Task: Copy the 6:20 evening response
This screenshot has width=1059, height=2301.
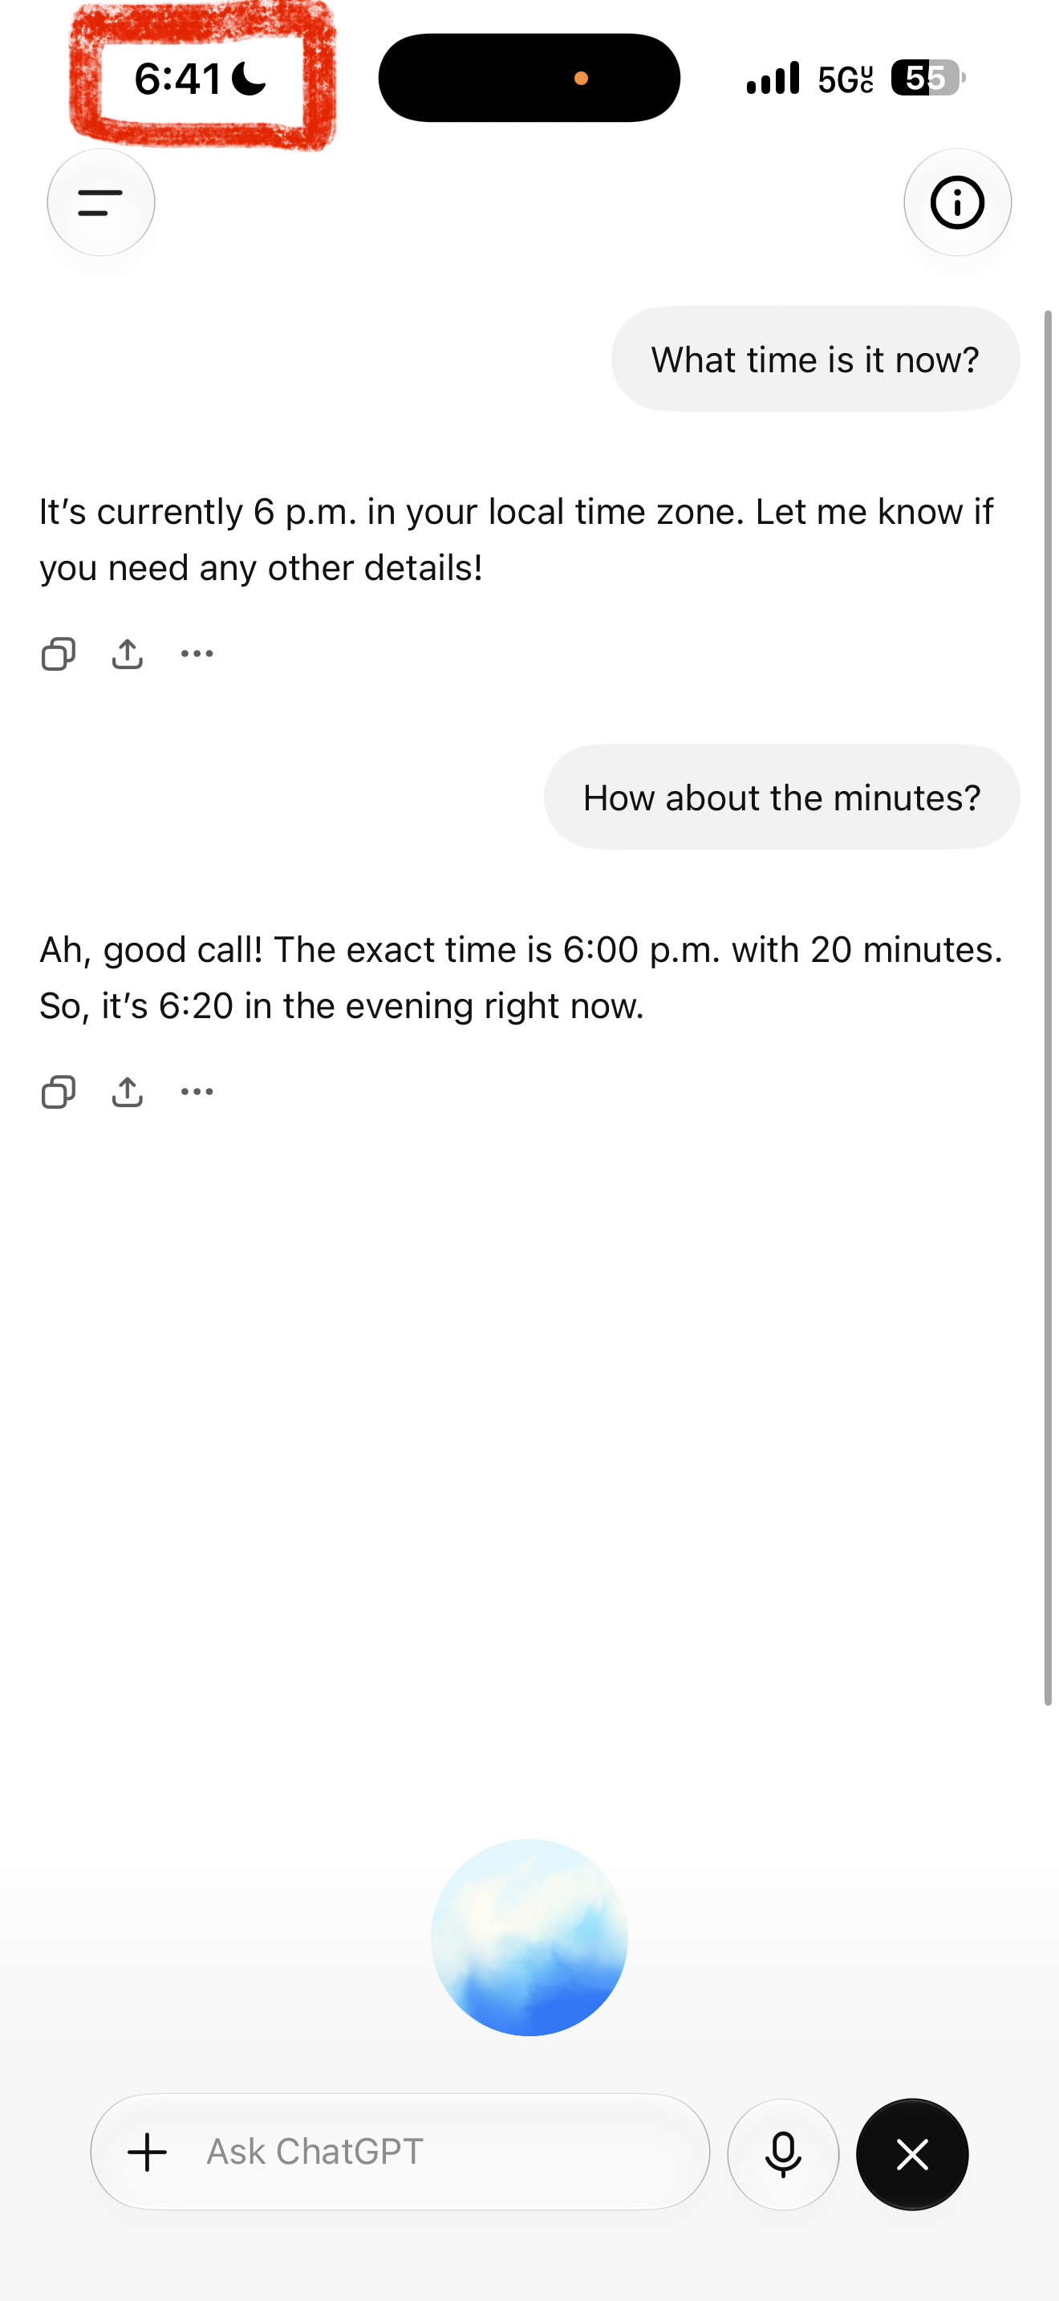Action: point(59,1092)
